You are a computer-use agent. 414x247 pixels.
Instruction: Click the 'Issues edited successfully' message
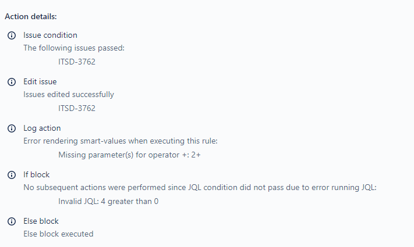(69, 94)
